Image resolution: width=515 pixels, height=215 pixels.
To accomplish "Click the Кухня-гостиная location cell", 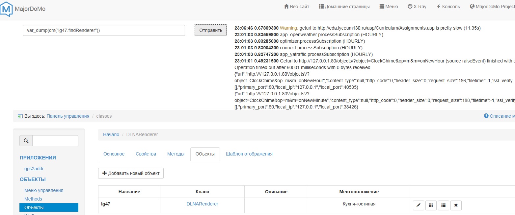I will 359,205.
